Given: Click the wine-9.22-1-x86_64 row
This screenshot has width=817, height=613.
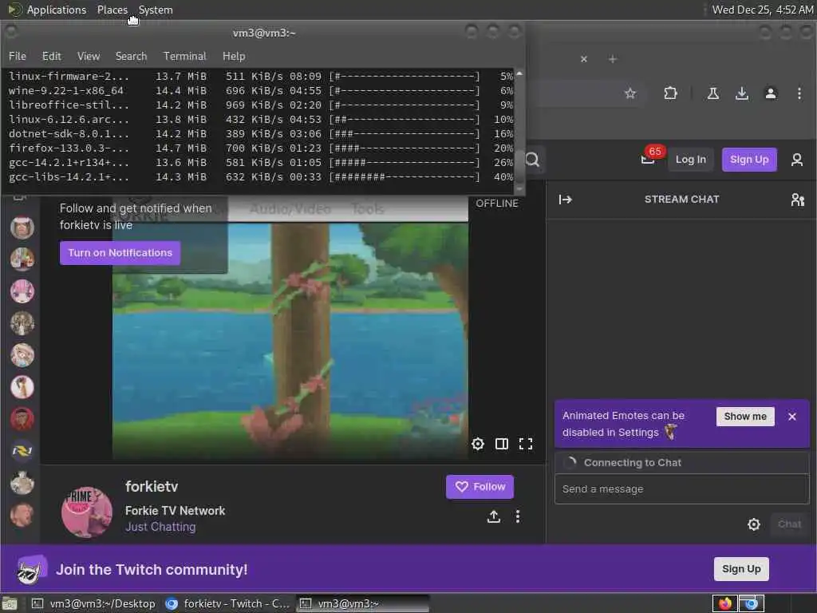Looking at the screenshot, I should click(261, 91).
